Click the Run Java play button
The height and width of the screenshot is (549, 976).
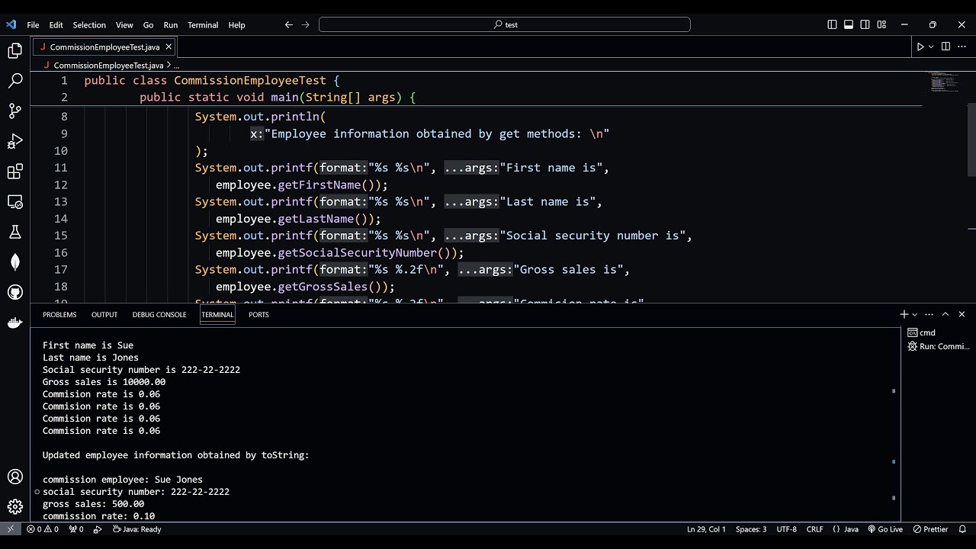[x=920, y=47]
